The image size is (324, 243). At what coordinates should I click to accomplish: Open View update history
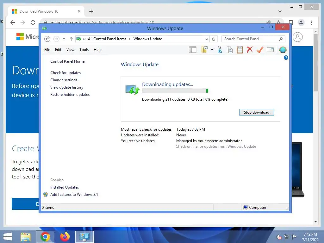[67, 87]
